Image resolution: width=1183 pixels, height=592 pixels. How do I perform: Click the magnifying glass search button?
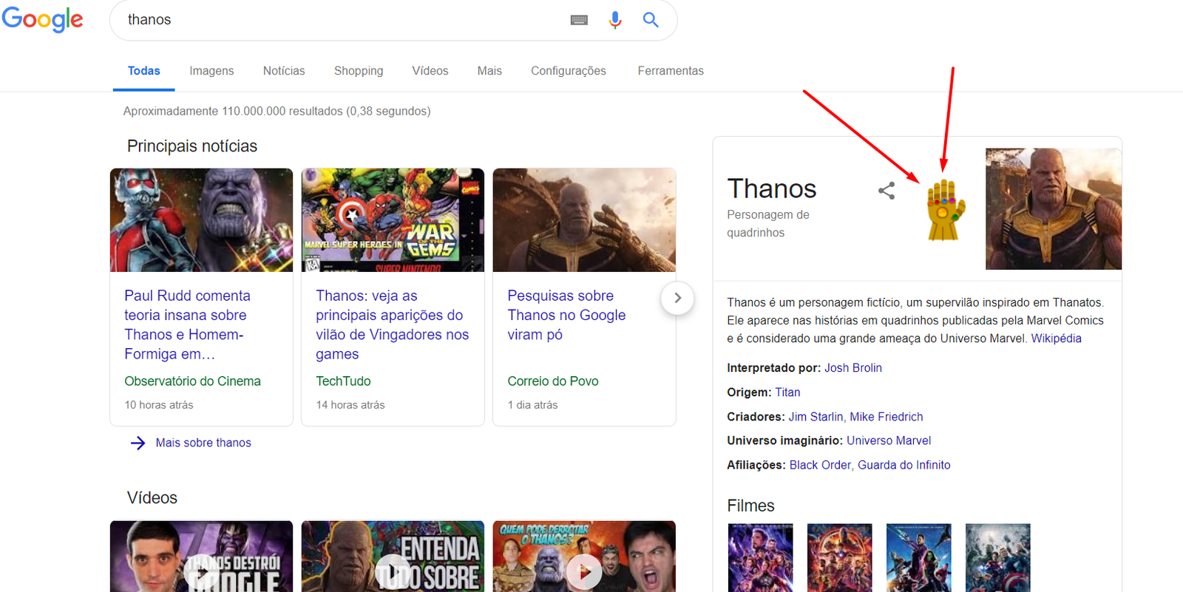[x=651, y=20]
